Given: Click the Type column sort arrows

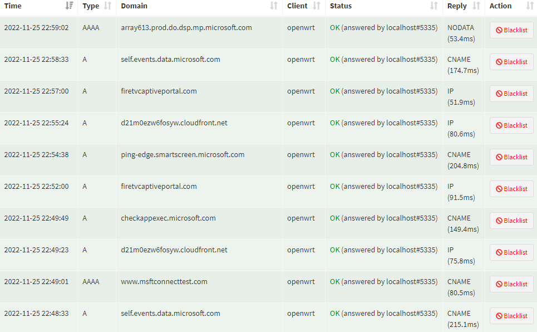Looking at the screenshot, I should pos(107,6).
